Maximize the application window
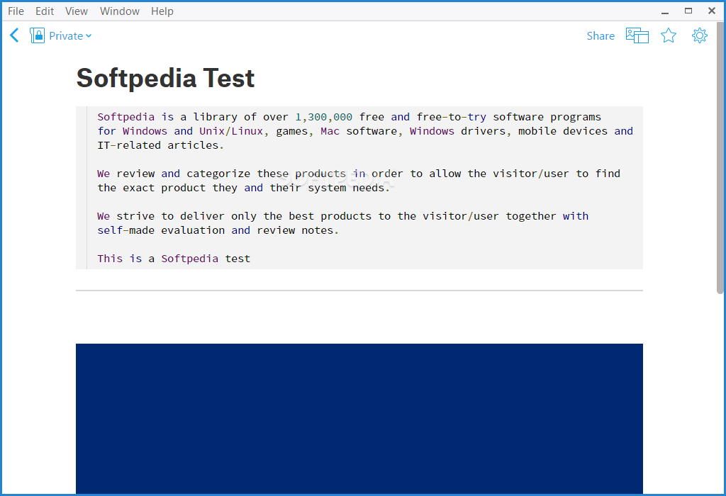The height and width of the screenshot is (496, 726). coord(688,11)
